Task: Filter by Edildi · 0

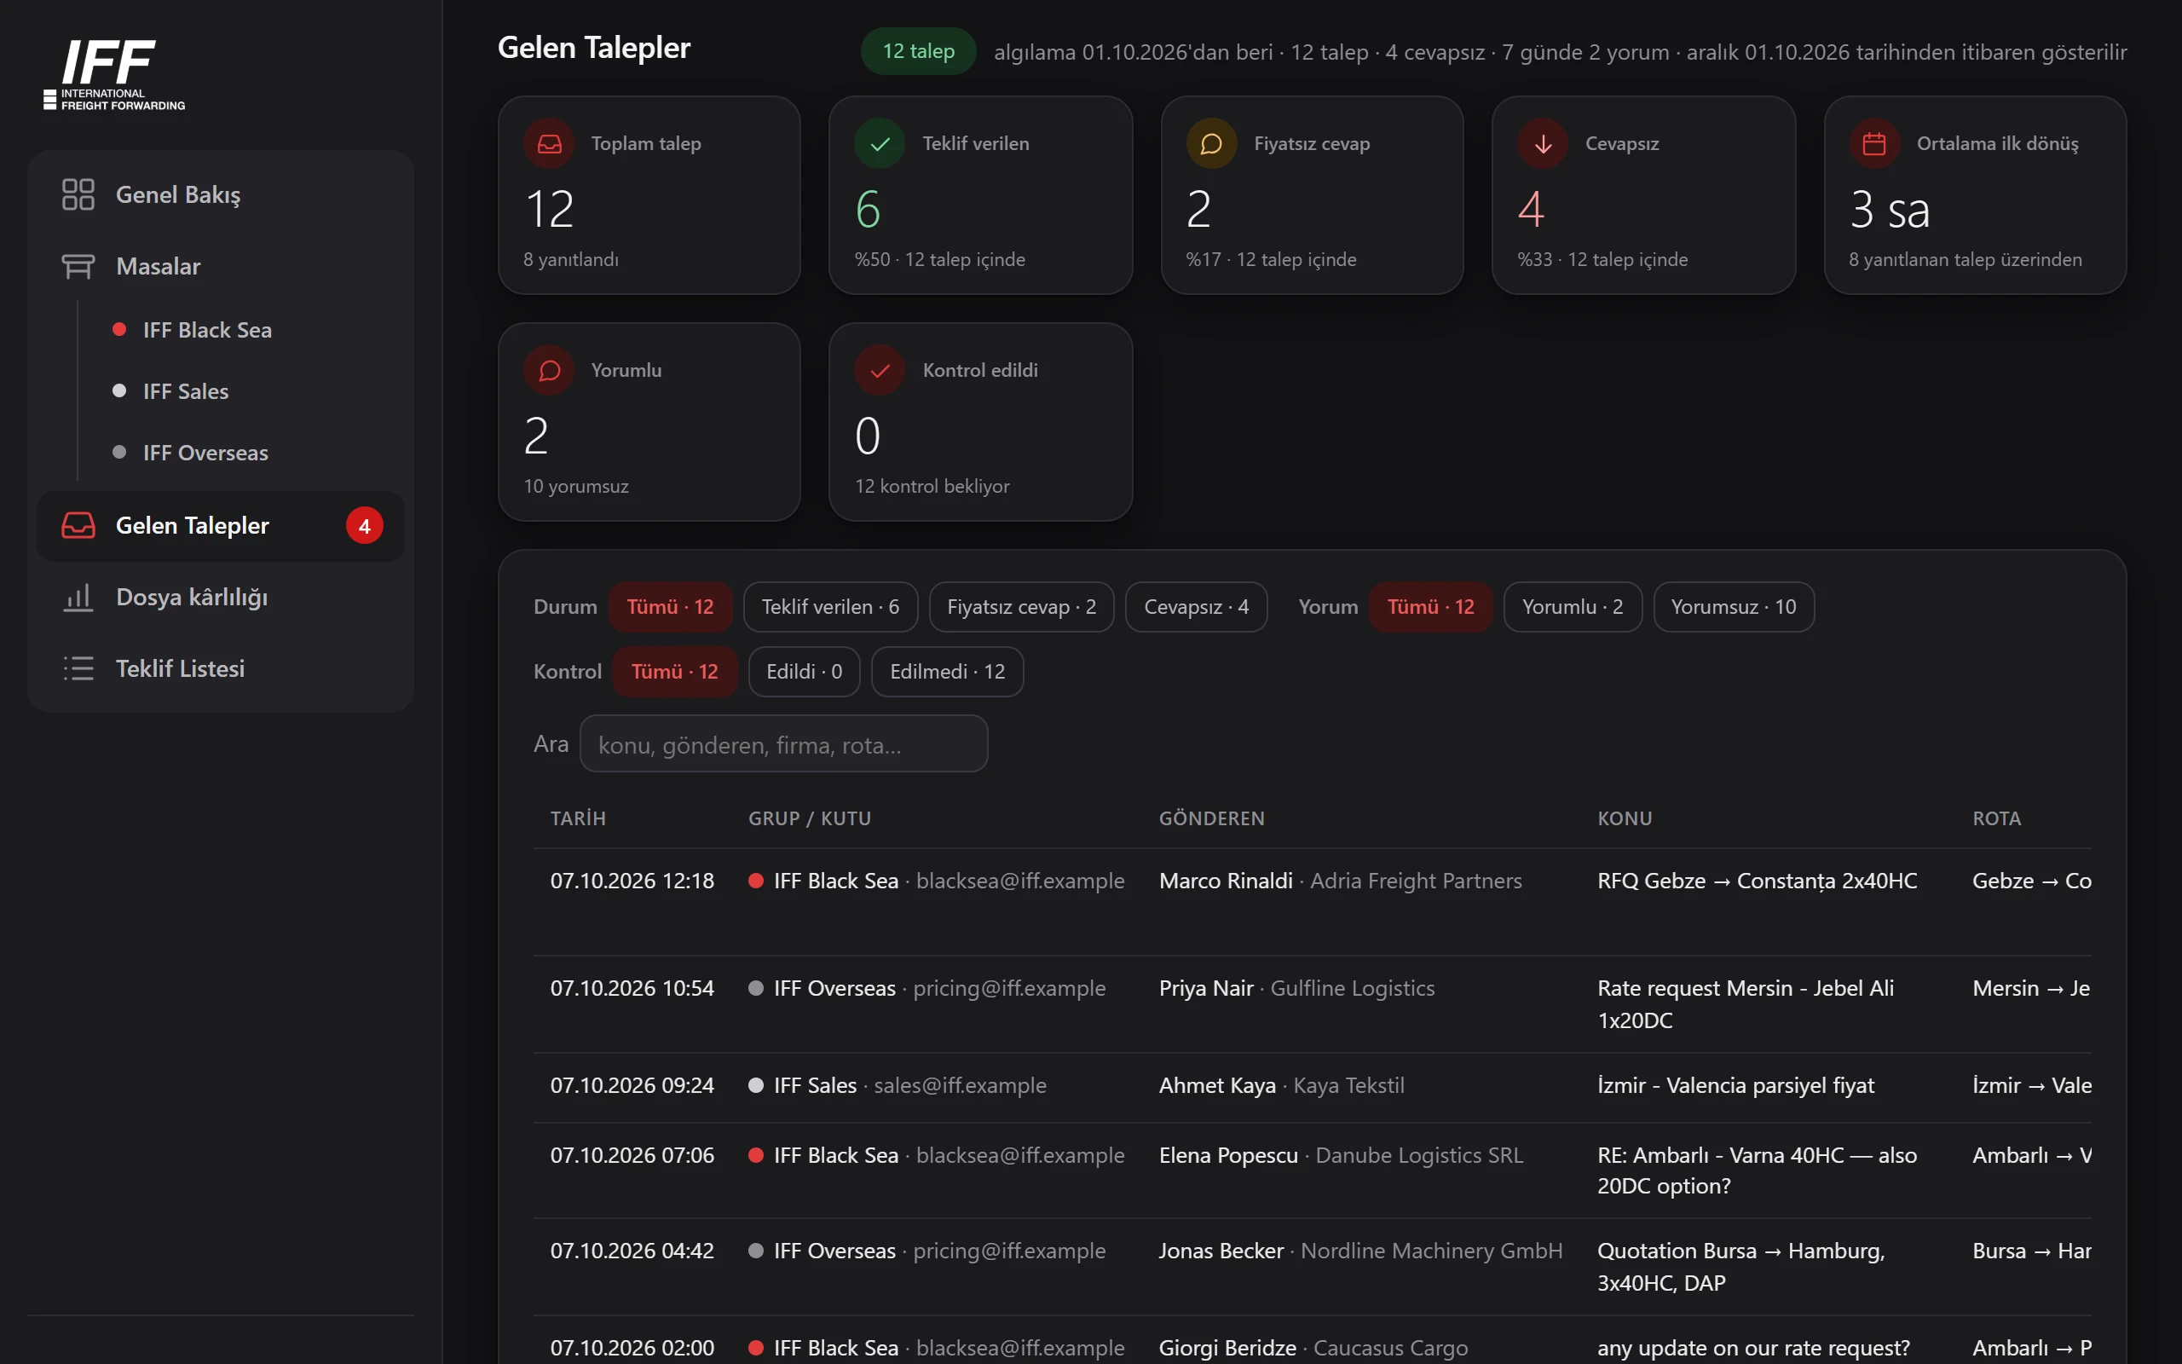Action: click(x=805, y=672)
